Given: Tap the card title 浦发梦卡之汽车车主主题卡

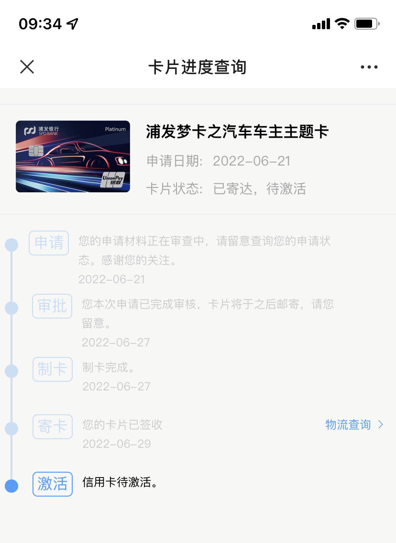Looking at the screenshot, I should click(x=237, y=132).
